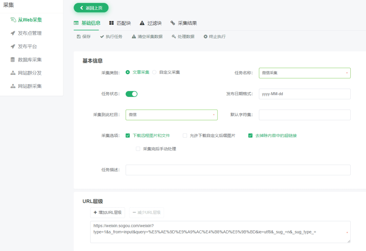This screenshot has height=251, width=366.
Task: Click the 返回上页 button
Action: pos(91,8)
